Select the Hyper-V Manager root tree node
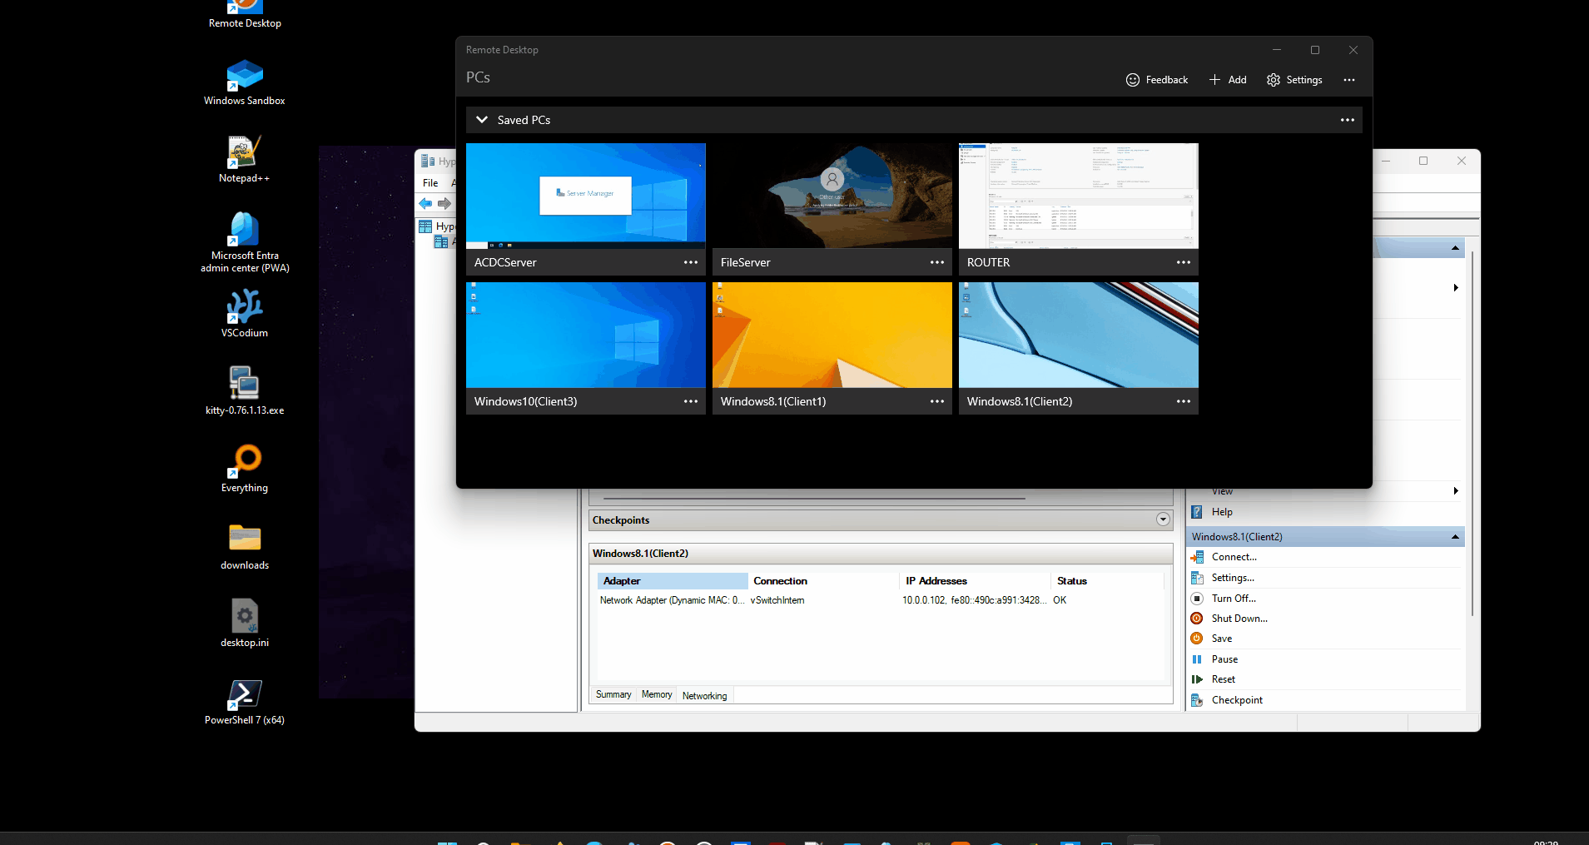Viewport: 1589px width, 845px height. click(437, 226)
